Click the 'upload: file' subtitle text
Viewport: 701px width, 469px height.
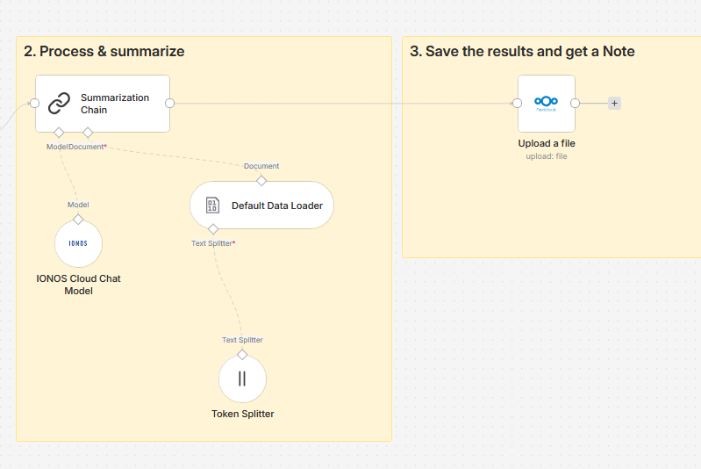[547, 156]
